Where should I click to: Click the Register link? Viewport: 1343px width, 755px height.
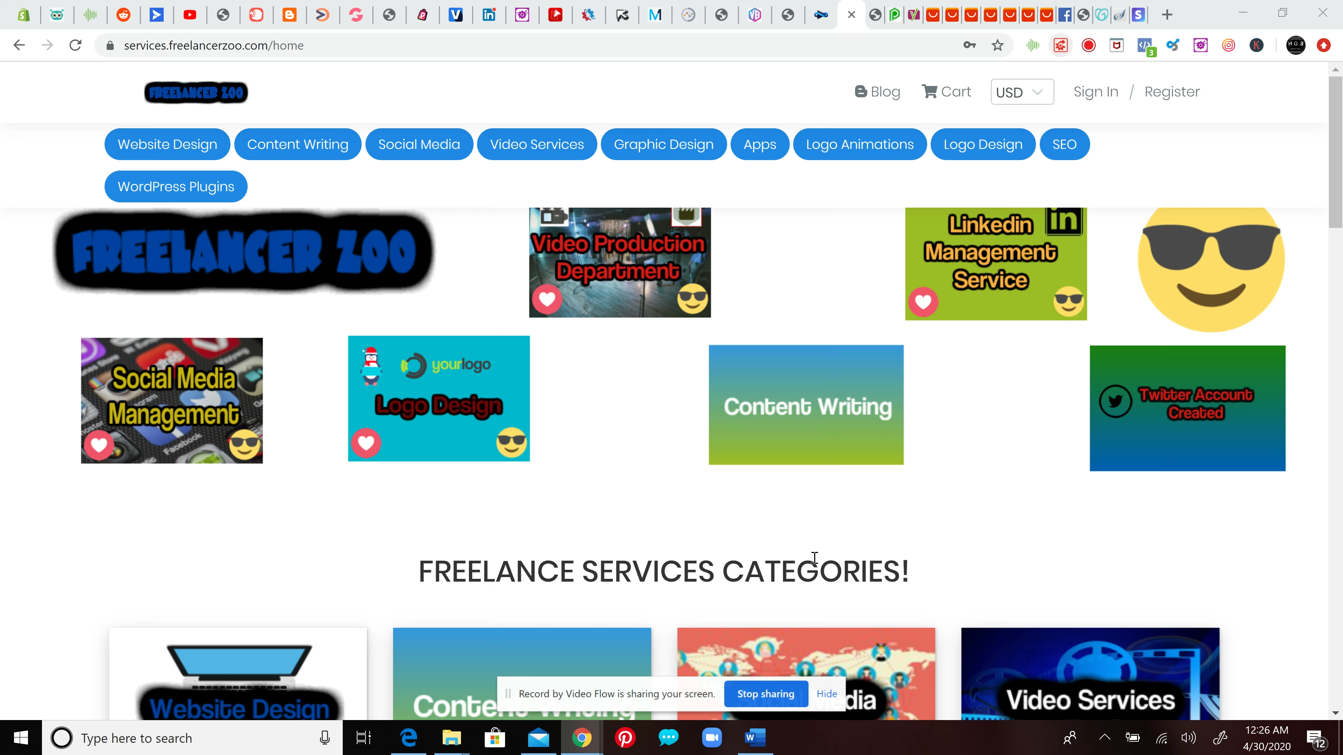[1172, 92]
